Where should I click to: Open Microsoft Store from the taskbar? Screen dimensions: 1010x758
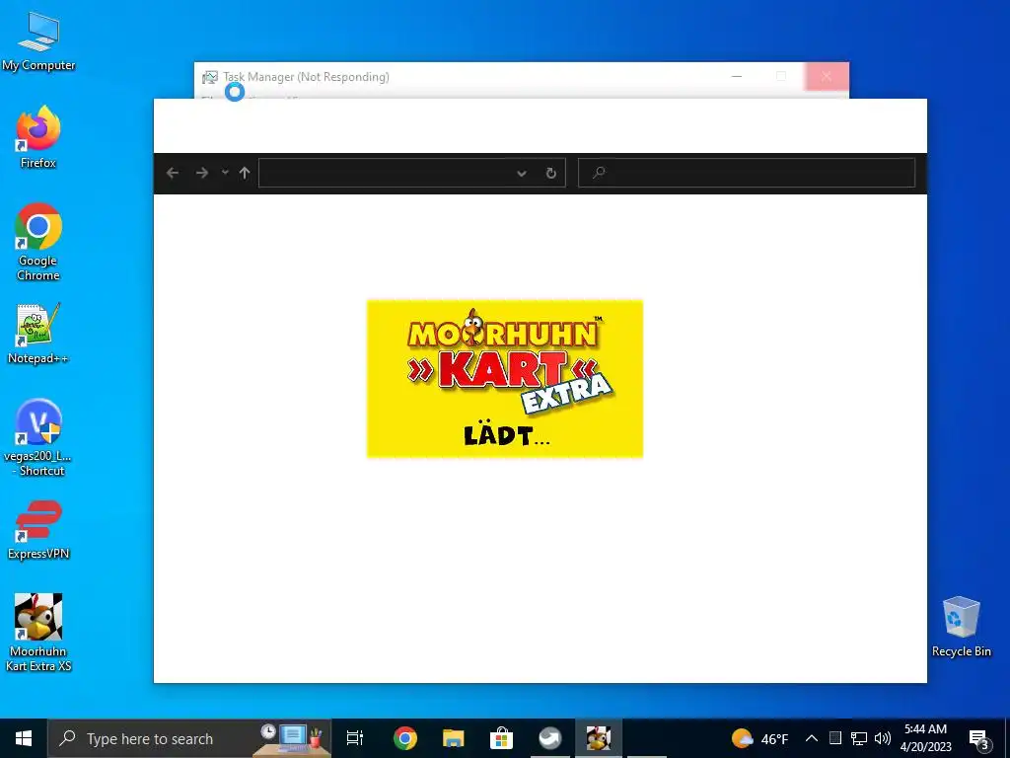click(501, 738)
